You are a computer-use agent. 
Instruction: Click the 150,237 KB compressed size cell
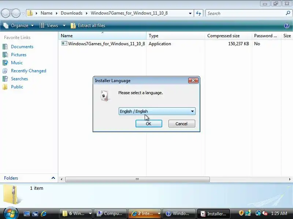(238, 43)
